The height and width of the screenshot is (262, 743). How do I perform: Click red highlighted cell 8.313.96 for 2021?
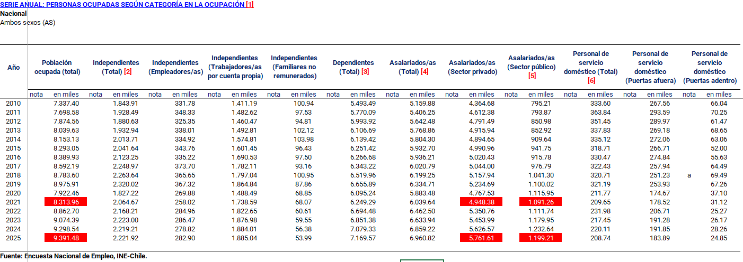(66, 201)
